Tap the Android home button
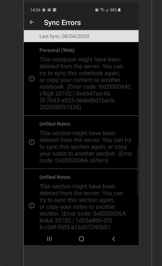Image resolution: width=162 pixels, height=266 pixels. click(81, 239)
